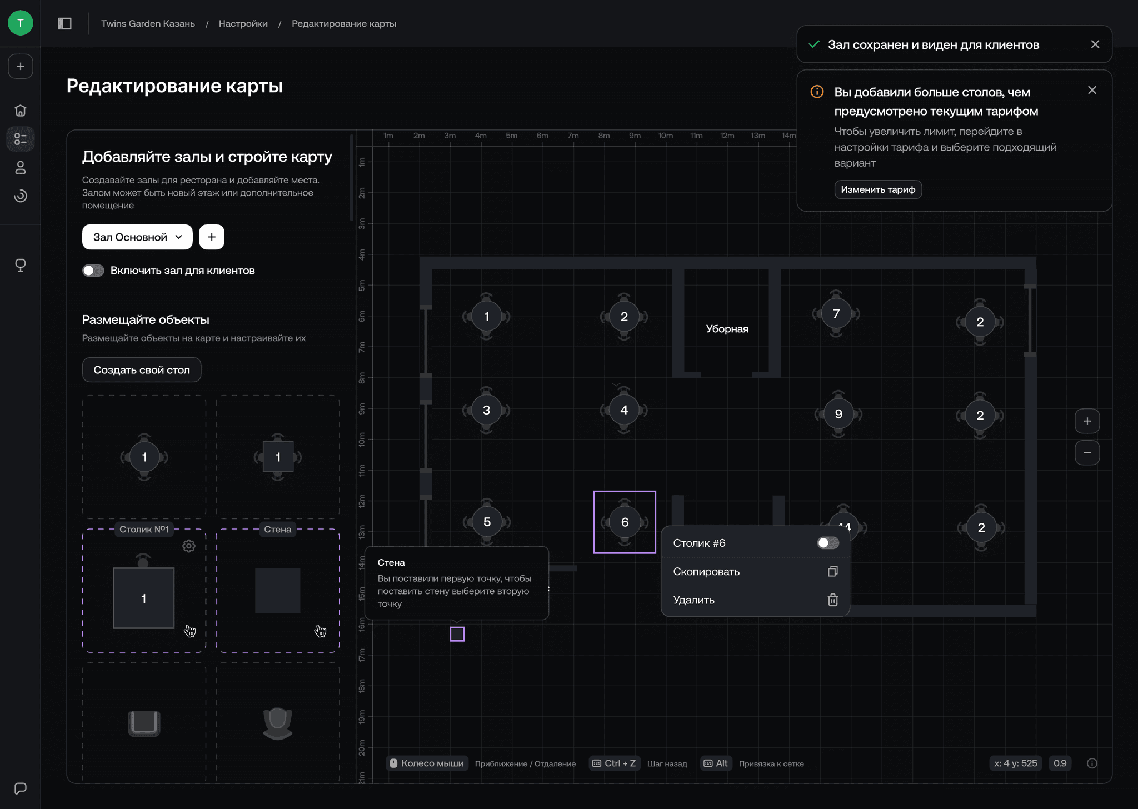Enable the Включить зал для клиентов toggle

point(93,271)
